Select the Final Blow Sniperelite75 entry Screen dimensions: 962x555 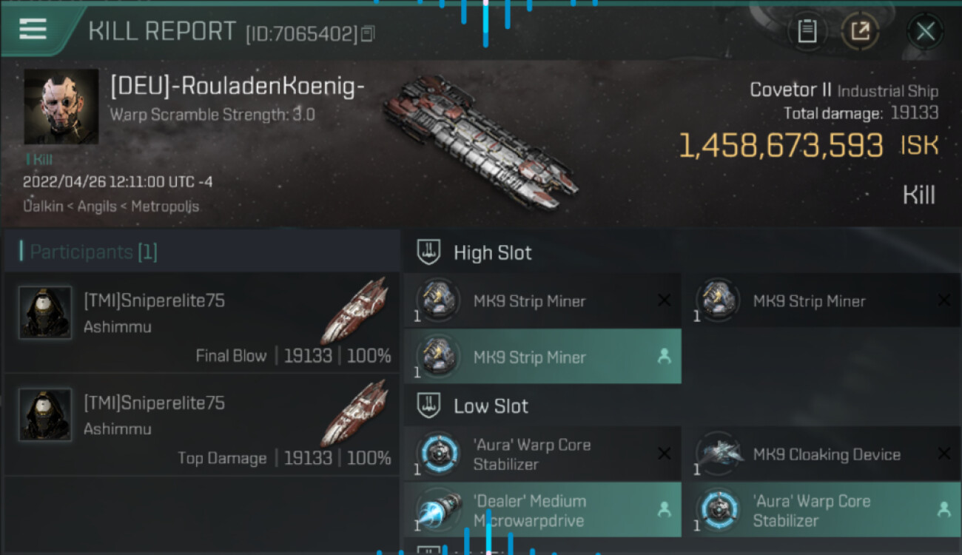(202, 323)
